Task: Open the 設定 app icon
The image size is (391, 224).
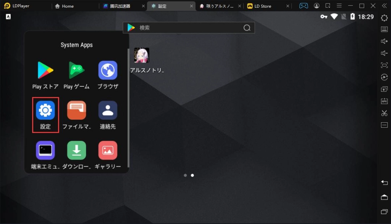Action: (x=45, y=115)
